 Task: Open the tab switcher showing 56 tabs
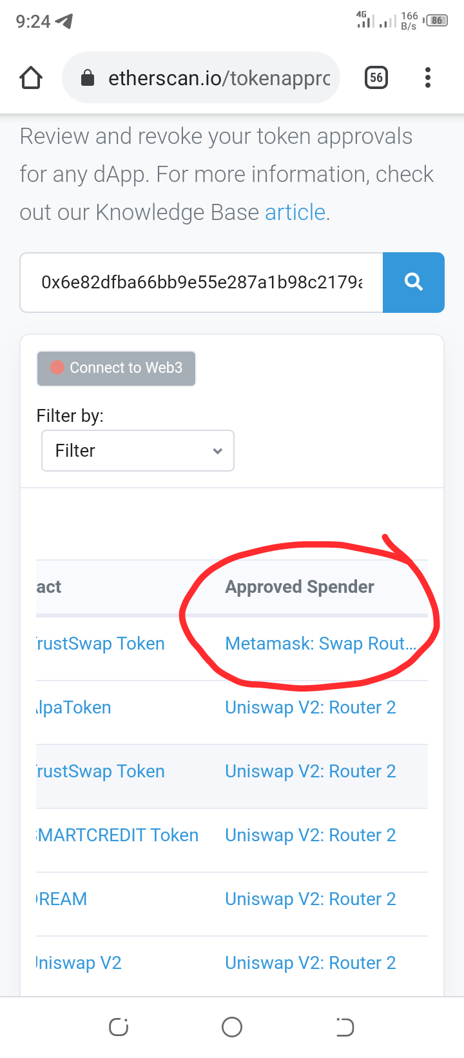(376, 78)
